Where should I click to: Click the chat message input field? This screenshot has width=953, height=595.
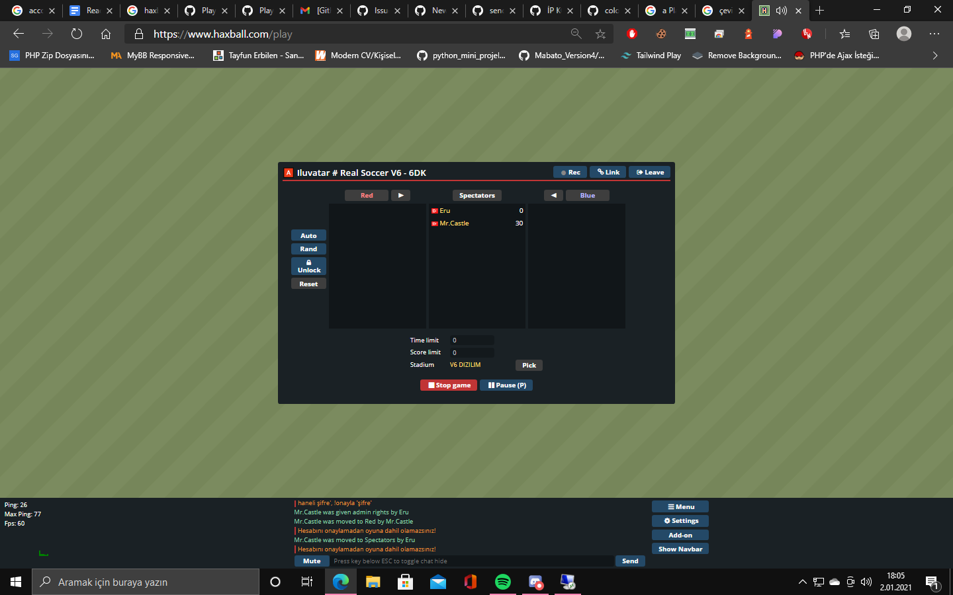coord(463,561)
